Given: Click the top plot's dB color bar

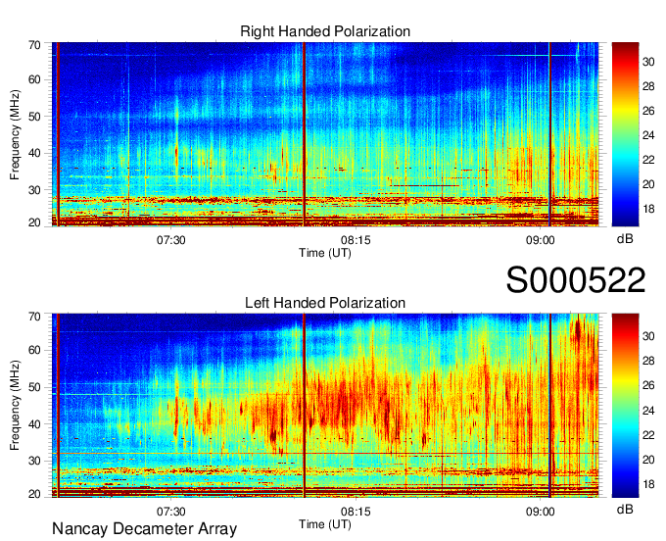Looking at the screenshot, I should point(625,134).
